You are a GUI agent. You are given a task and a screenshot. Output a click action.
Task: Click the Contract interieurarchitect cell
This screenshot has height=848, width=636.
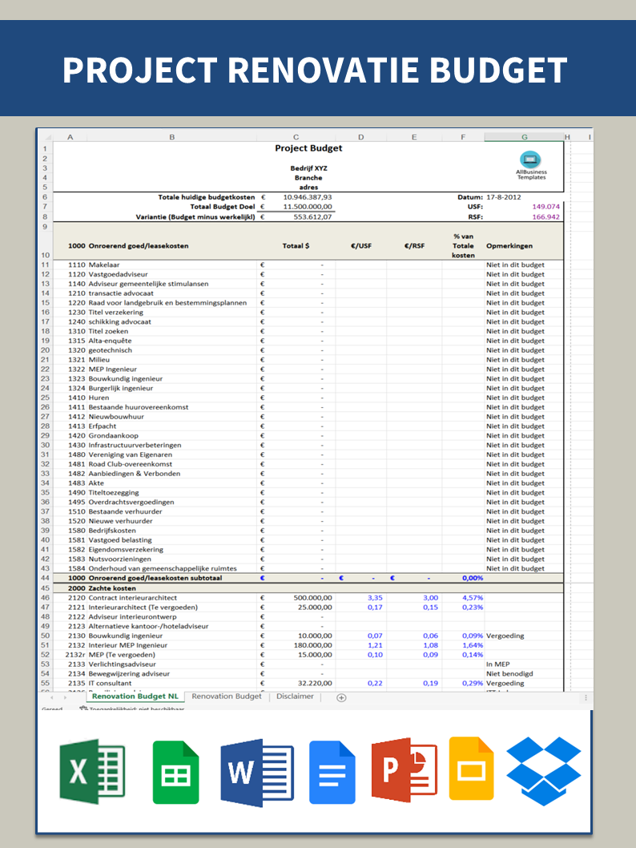pyautogui.click(x=132, y=598)
